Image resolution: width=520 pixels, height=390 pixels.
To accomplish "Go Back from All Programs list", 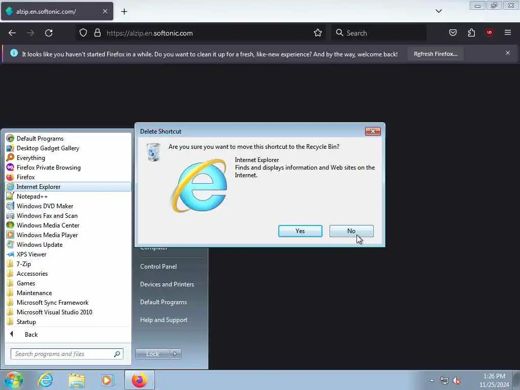I will 68,334.
